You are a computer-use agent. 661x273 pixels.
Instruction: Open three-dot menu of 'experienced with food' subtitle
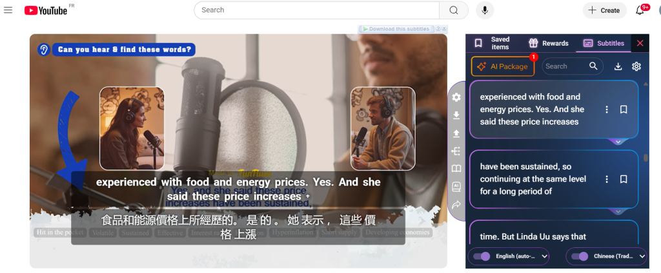click(x=607, y=109)
